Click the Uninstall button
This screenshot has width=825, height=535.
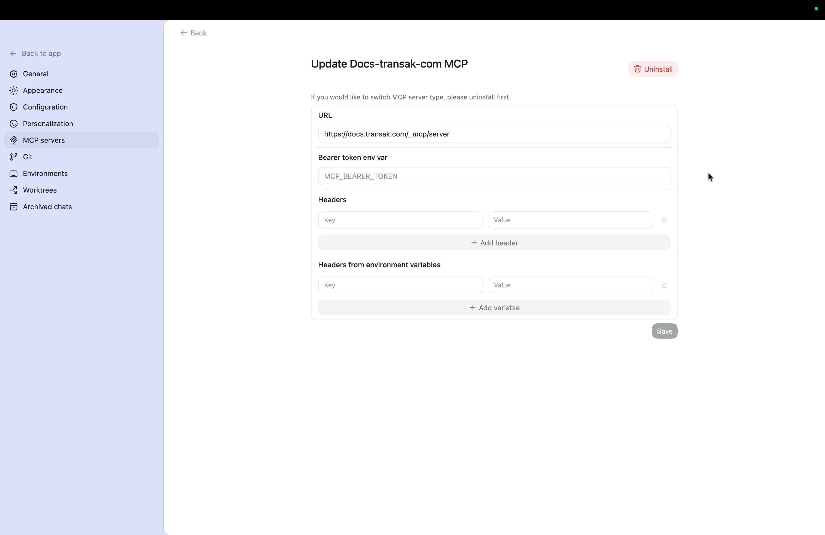pyautogui.click(x=653, y=69)
